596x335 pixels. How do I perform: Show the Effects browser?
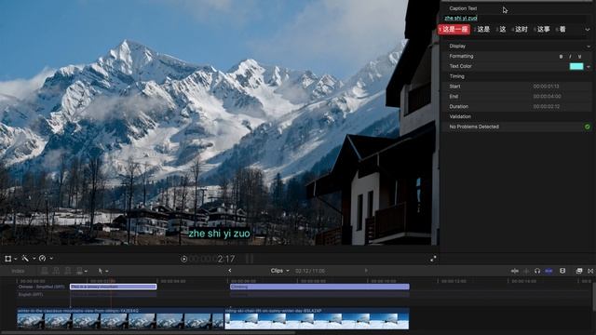pos(579,271)
